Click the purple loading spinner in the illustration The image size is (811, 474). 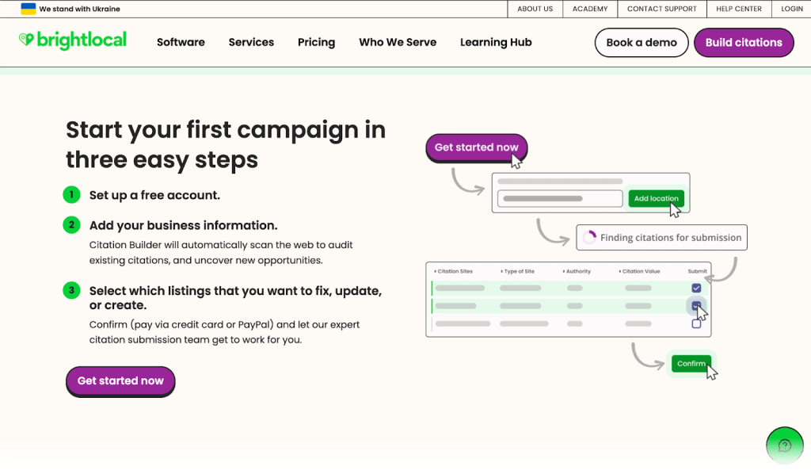(x=589, y=237)
